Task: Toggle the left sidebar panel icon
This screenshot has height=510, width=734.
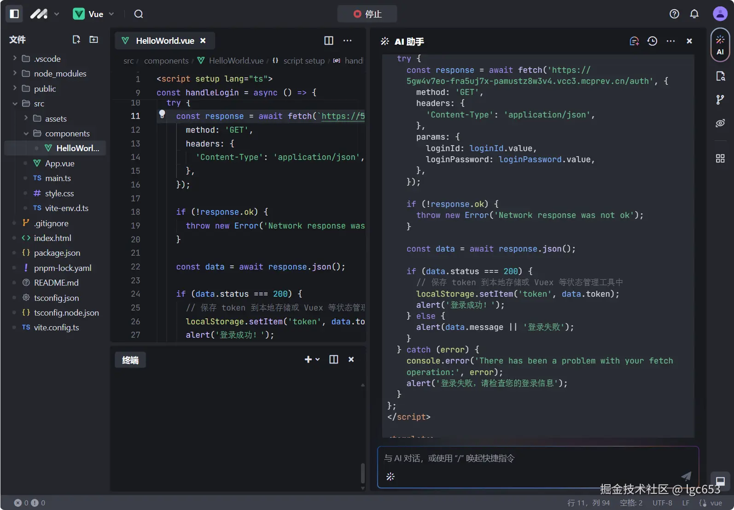Action: pos(14,14)
